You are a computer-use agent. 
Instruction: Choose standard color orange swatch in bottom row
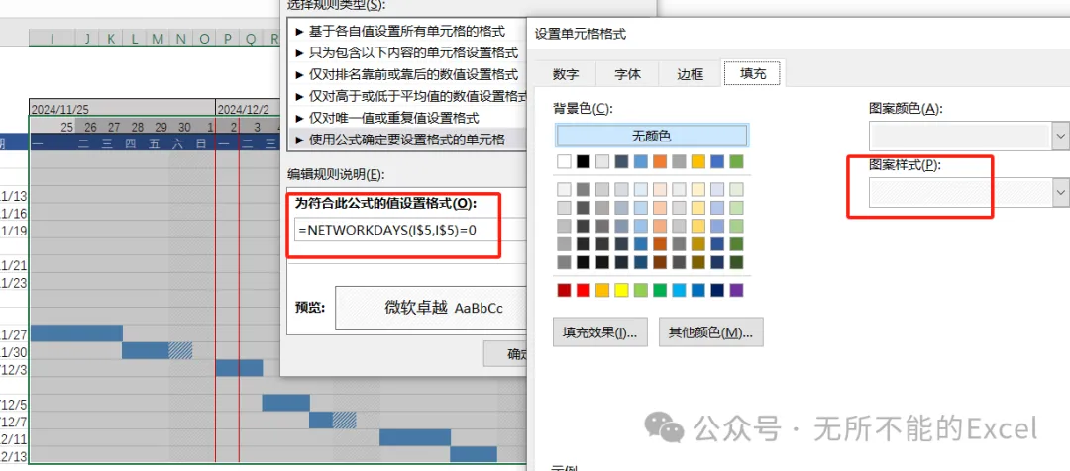[x=602, y=290]
